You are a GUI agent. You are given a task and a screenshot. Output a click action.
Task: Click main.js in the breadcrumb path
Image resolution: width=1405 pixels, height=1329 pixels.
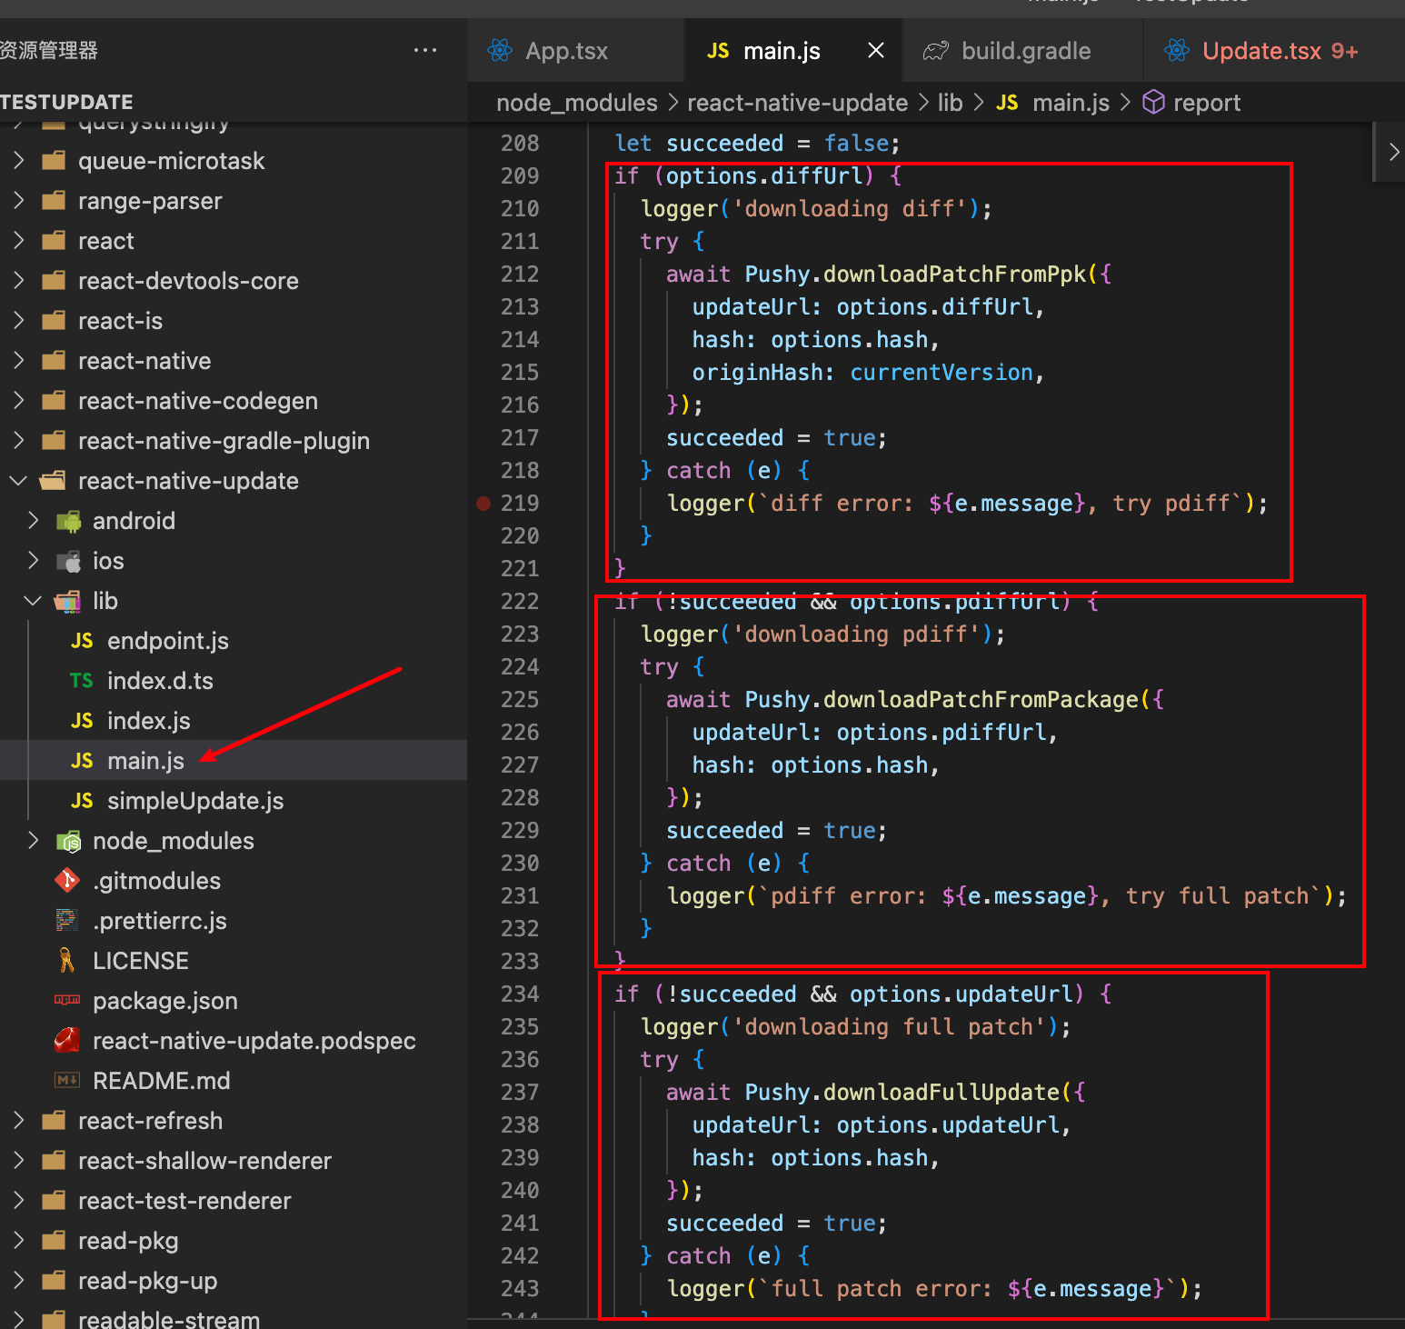[x=1071, y=103]
